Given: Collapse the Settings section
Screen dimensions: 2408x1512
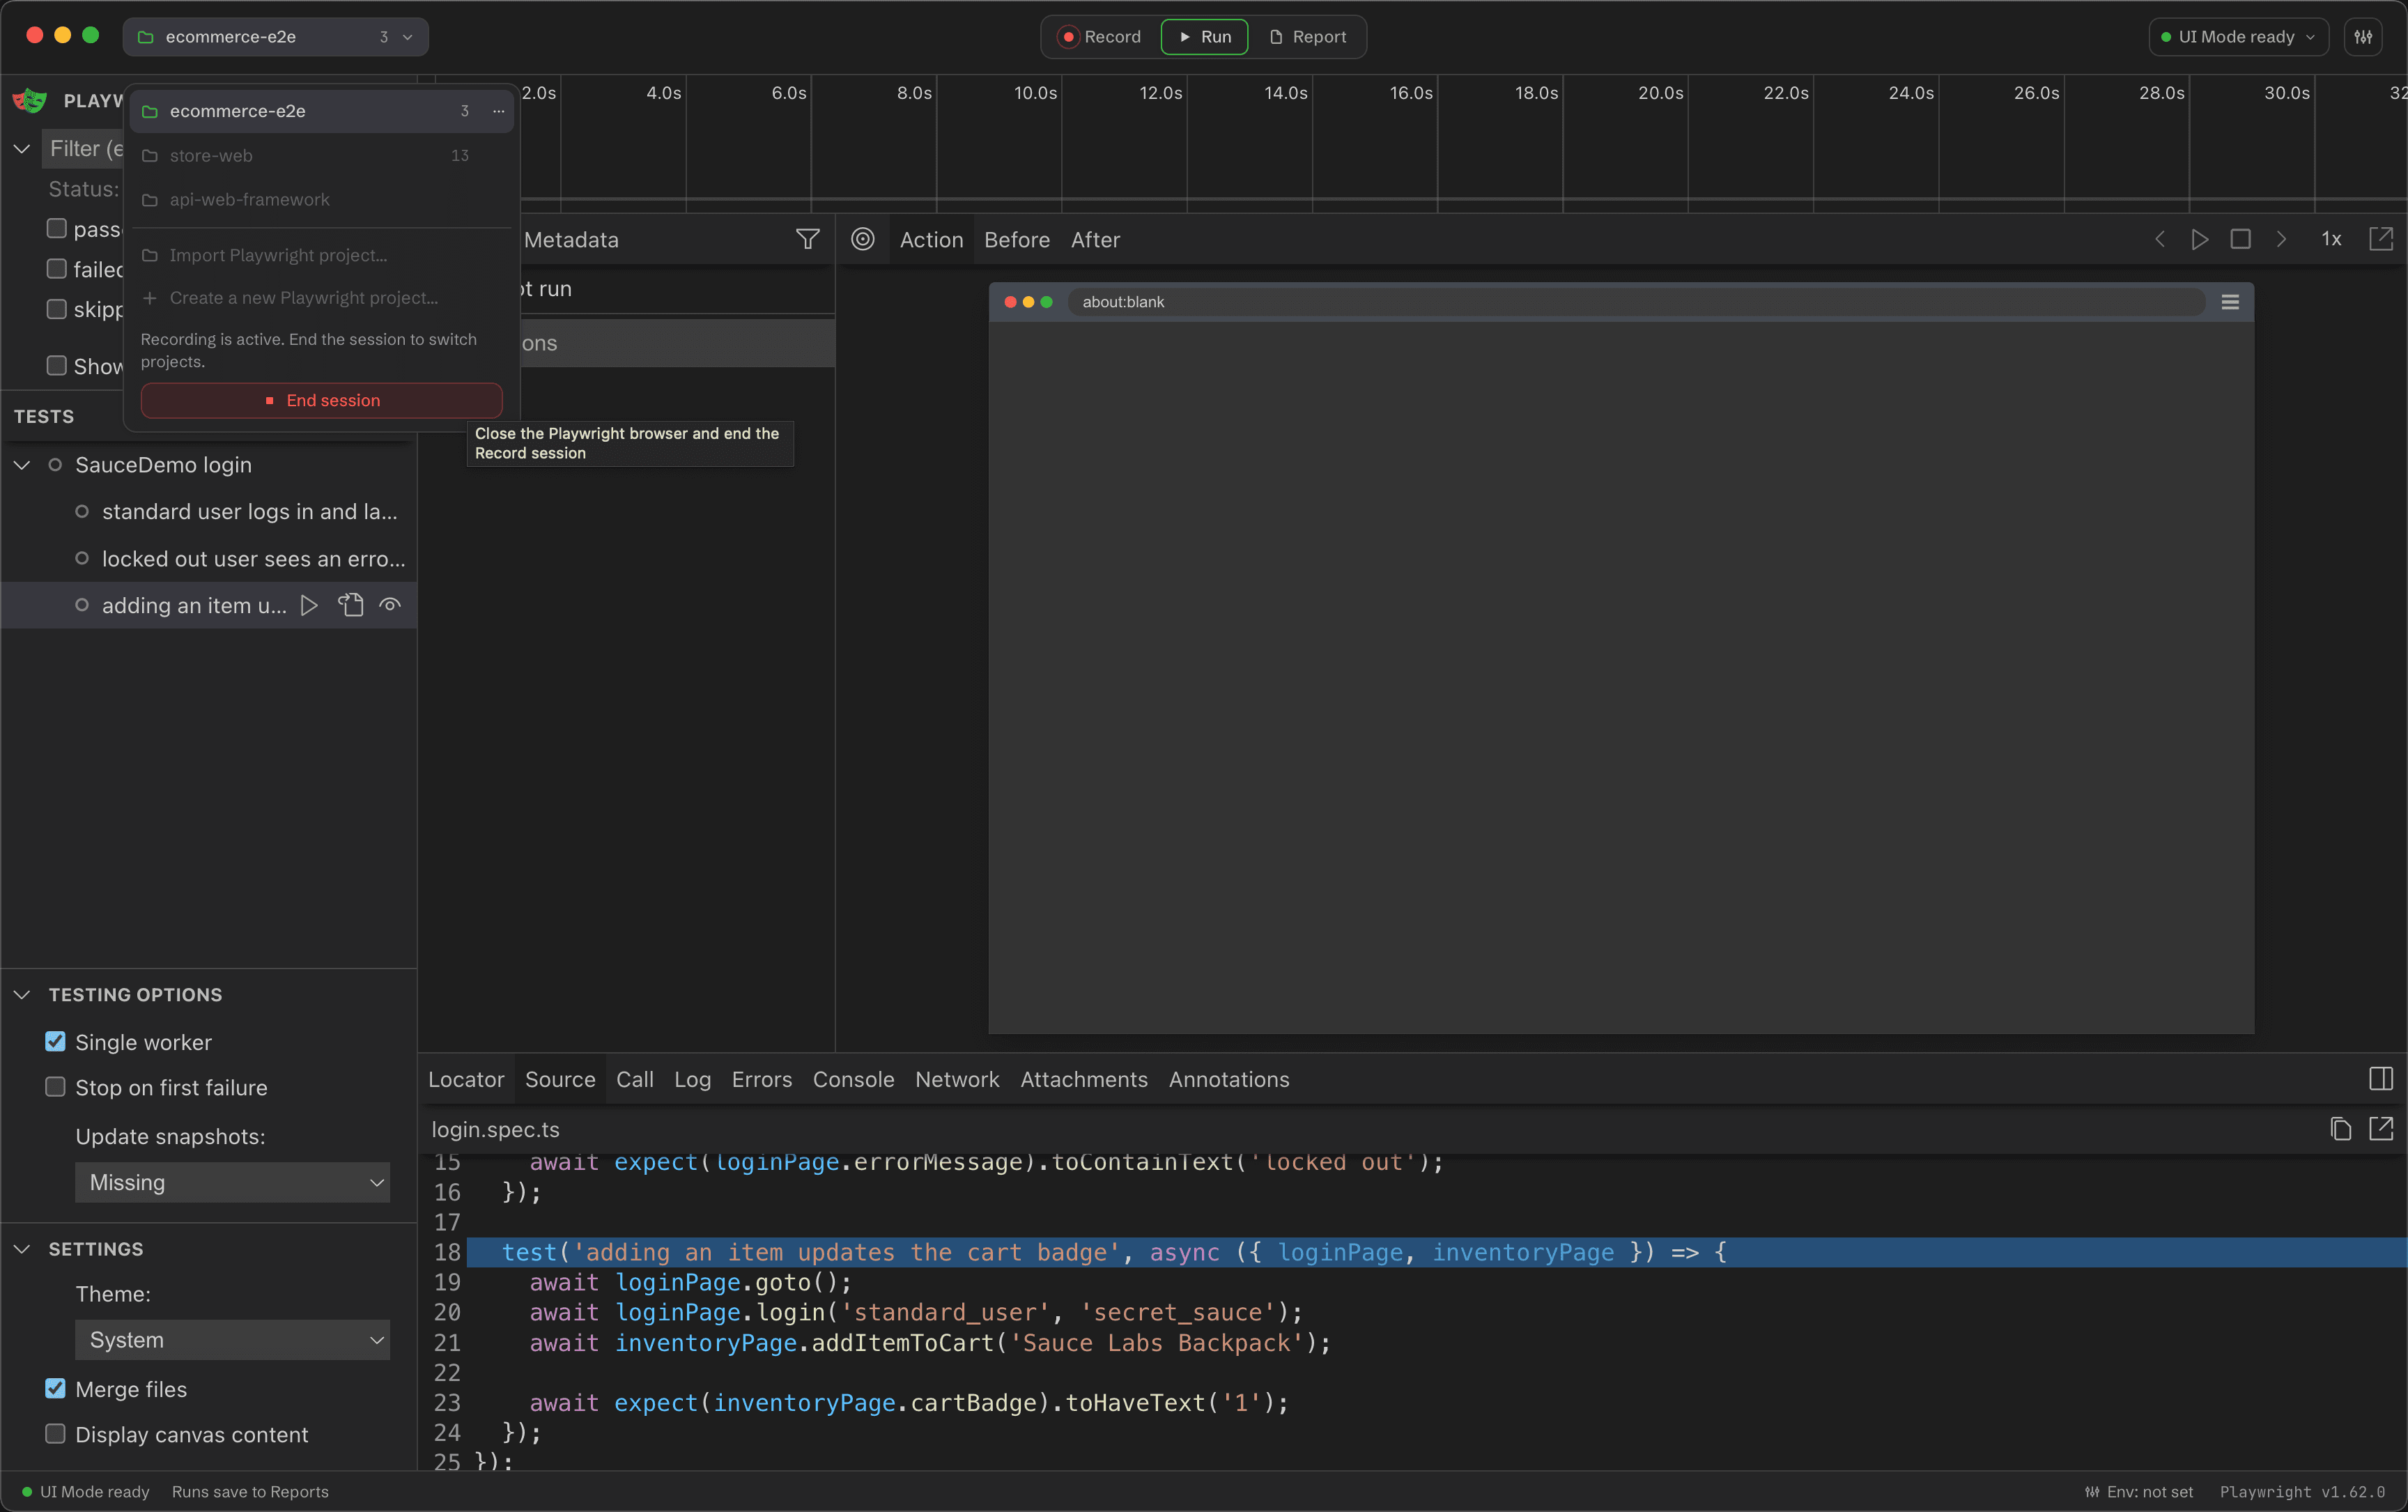Looking at the screenshot, I should point(22,1249).
